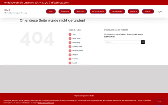Click phone number 040 30 77 33 70
168x105 pixels.
[x=39, y=3]
